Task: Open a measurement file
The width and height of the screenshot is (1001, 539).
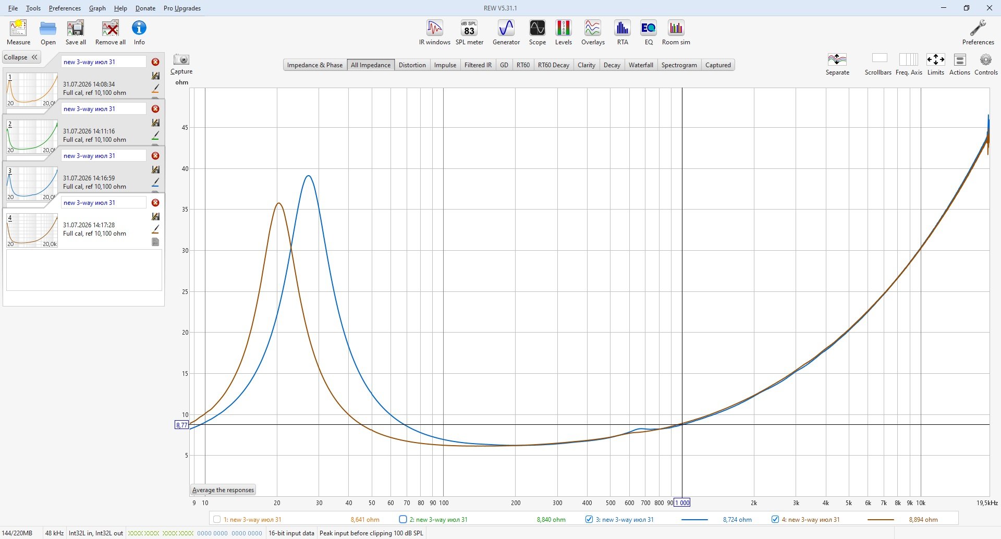Action: coord(48,32)
